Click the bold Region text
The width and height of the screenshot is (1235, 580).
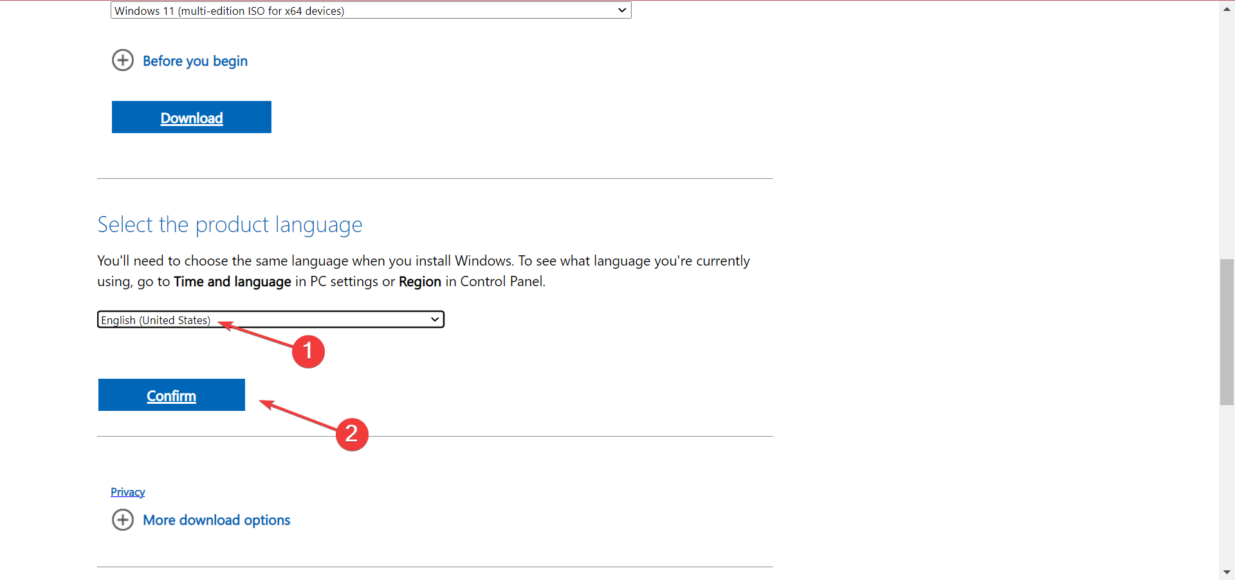click(420, 282)
